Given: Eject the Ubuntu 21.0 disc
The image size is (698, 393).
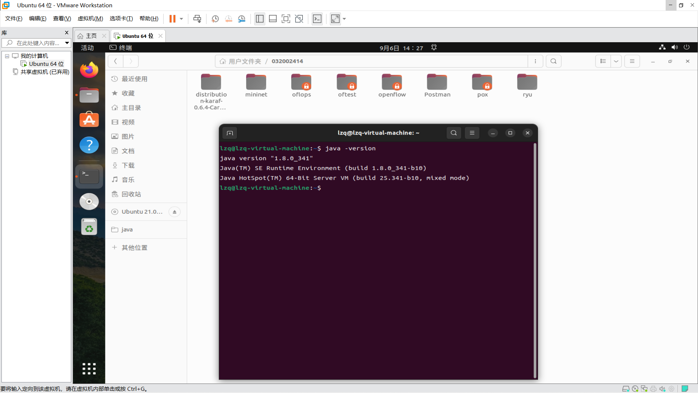Looking at the screenshot, I should point(174,212).
